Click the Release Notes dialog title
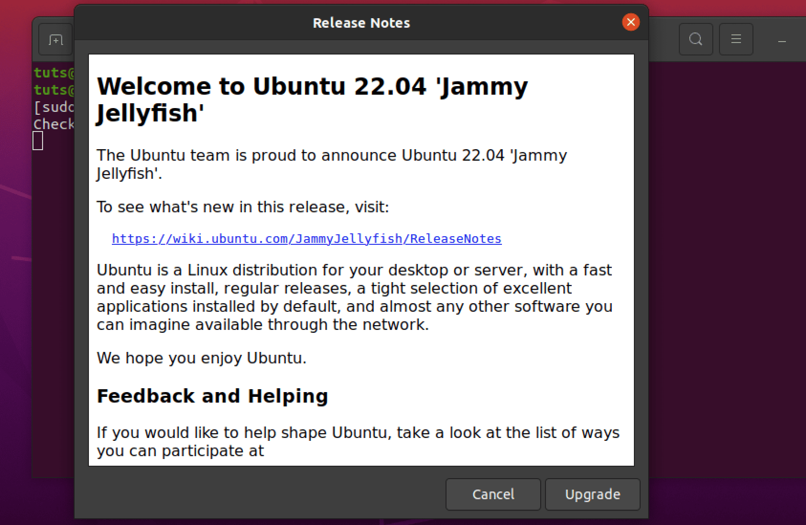Screen dimensions: 806x525 point(361,22)
